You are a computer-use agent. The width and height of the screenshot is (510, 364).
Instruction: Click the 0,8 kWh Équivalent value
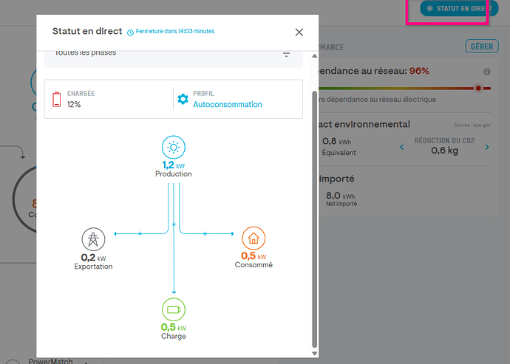(x=336, y=141)
